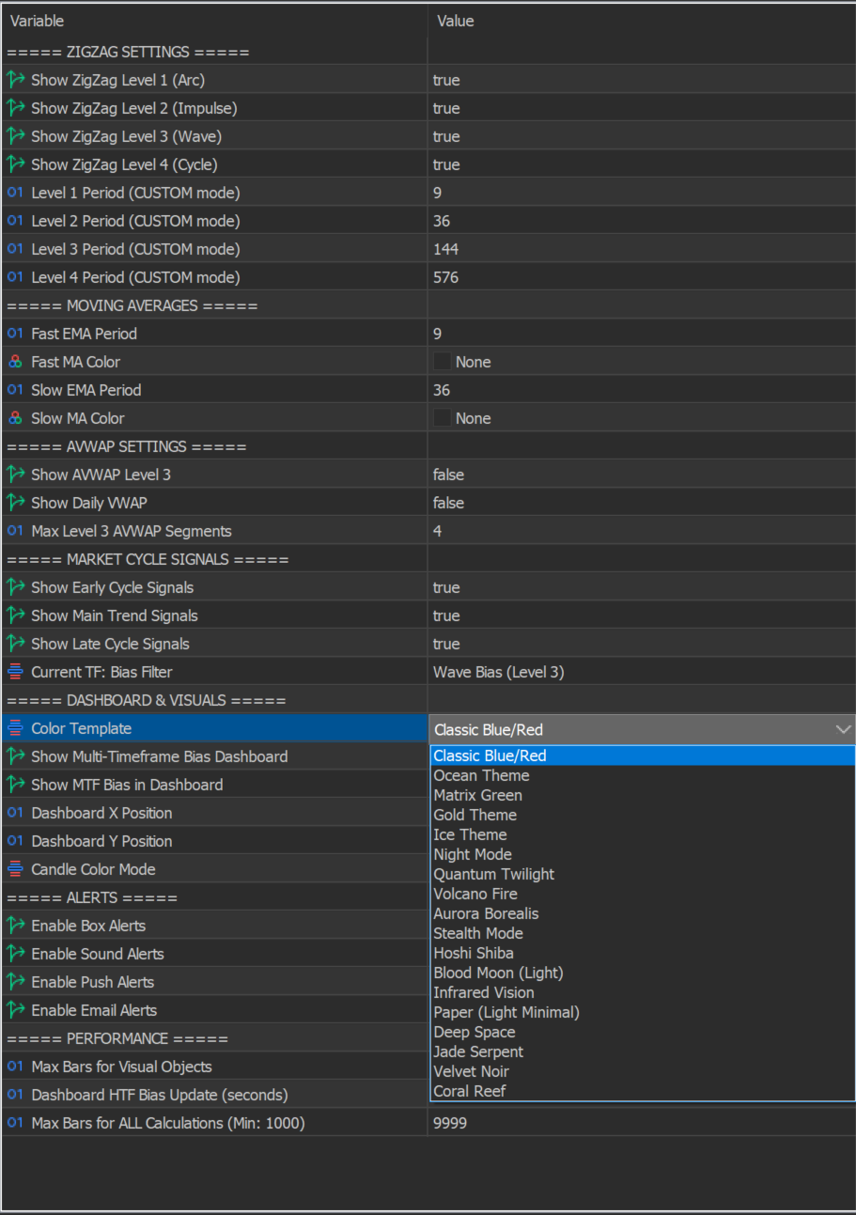Toggle the Show Daily VWAP false value

[x=448, y=503]
